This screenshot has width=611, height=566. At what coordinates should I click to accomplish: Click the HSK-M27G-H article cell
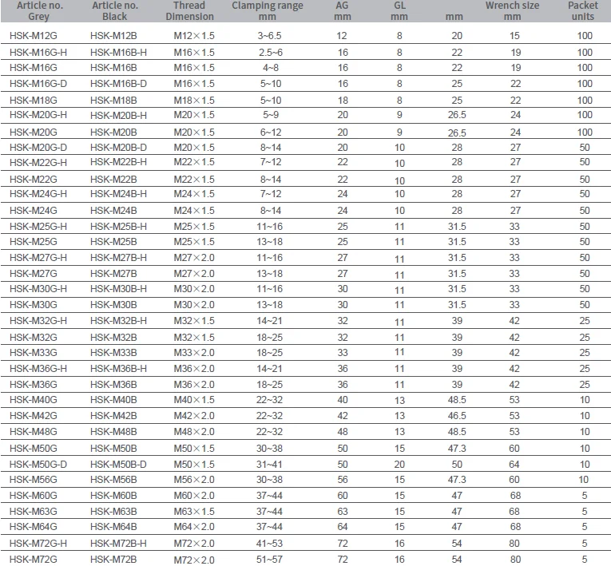38,258
